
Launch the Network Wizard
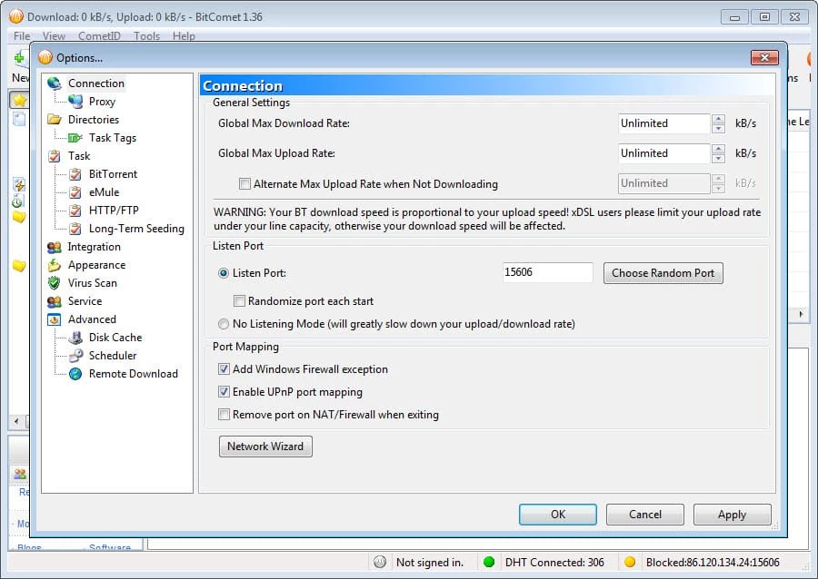(265, 447)
